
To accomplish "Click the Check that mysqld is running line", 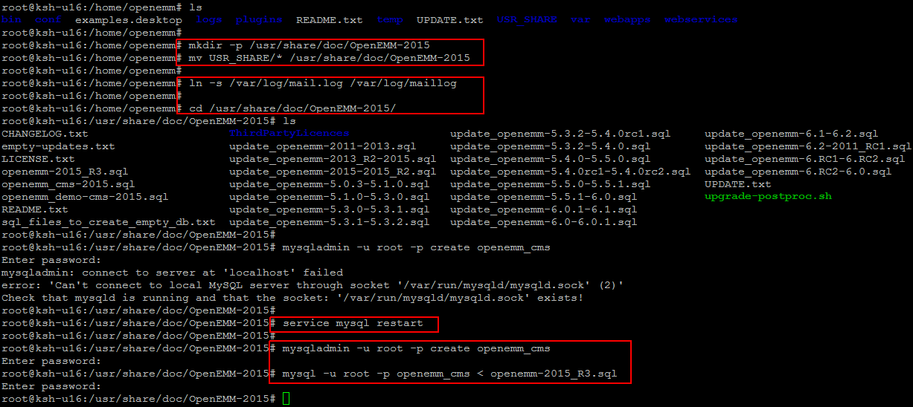I will (x=292, y=298).
